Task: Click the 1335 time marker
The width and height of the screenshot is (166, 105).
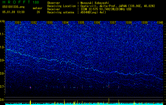Action: coord(81,22)
